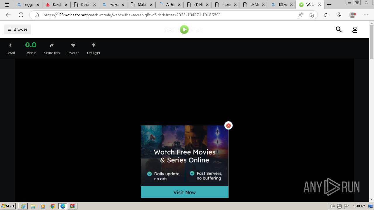Launch Internet Explorer from taskbar
The image size is (374, 210).
[23, 206]
